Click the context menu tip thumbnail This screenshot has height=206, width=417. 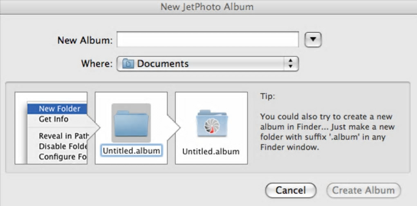point(51,128)
